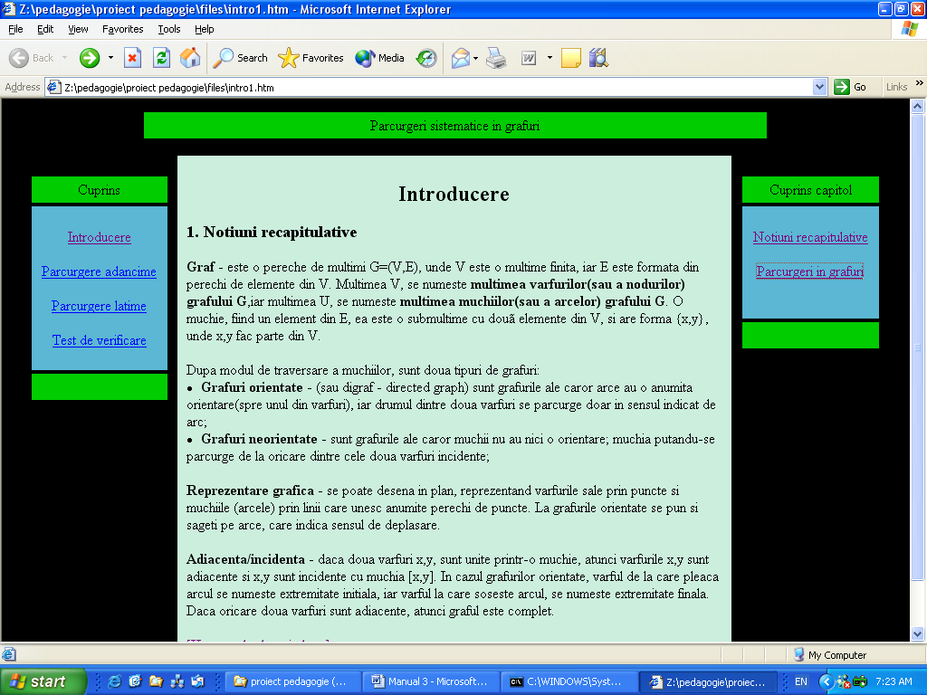
Task: Print the page with printer icon
Action: click(x=496, y=58)
